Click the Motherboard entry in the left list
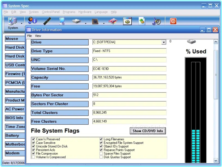Viewport: 222px width, 167px height. pyautogui.click(x=15, y=144)
